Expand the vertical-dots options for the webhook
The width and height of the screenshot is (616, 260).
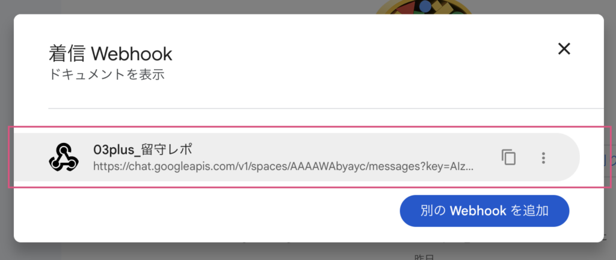[543, 157]
